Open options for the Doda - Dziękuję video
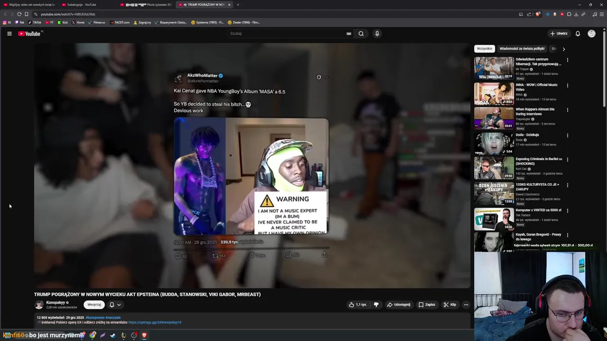607x341 pixels. pos(567,135)
